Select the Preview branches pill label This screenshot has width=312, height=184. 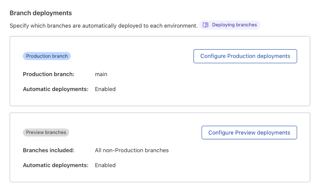[x=46, y=132]
